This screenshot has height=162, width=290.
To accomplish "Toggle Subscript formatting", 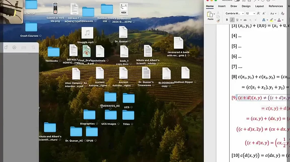I will click(x=250, y=20).
